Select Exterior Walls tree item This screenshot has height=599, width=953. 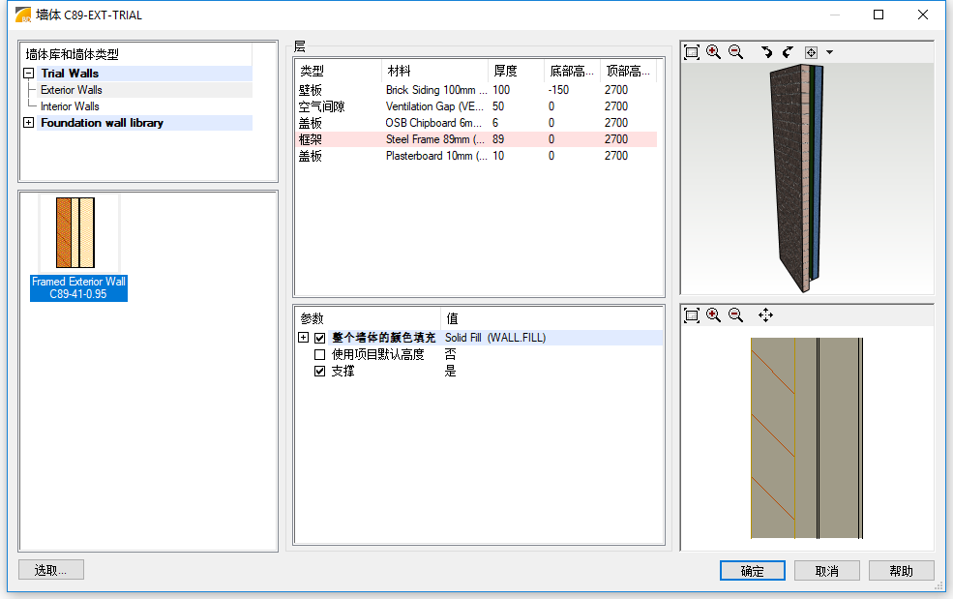pos(71,90)
